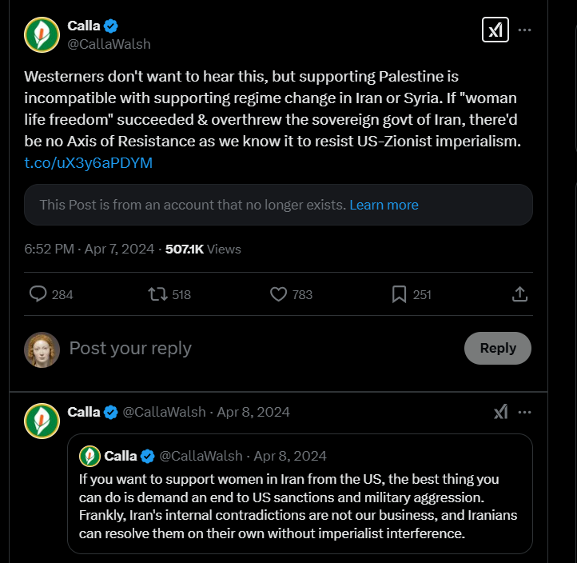577x563 pixels.
Task: Open more options on Apr 8 reply
Action: (524, 412)
